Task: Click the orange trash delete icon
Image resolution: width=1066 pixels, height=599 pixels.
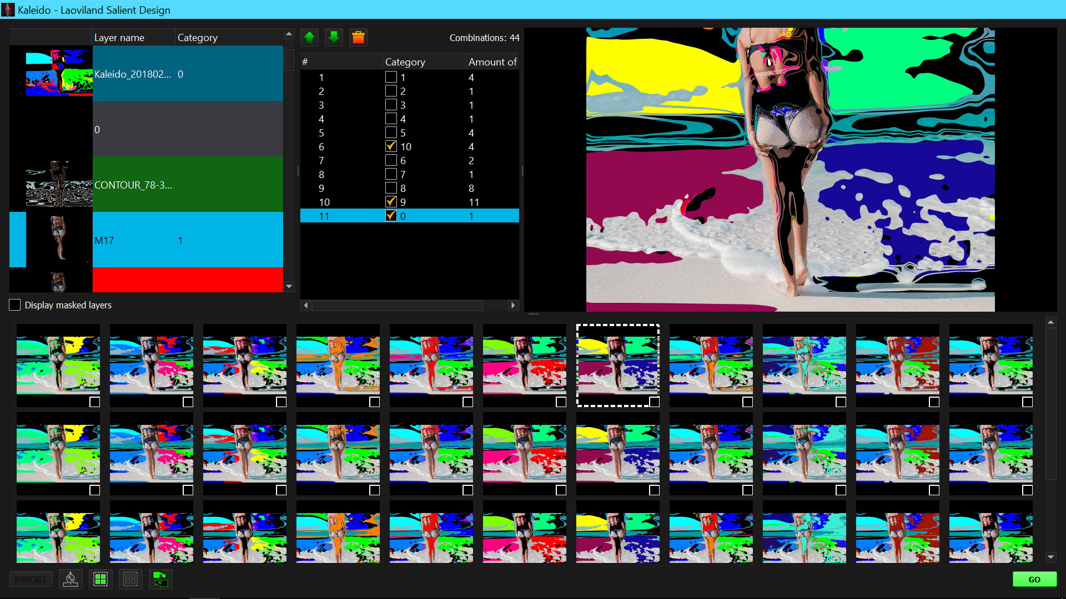Action: click(358, 38)
